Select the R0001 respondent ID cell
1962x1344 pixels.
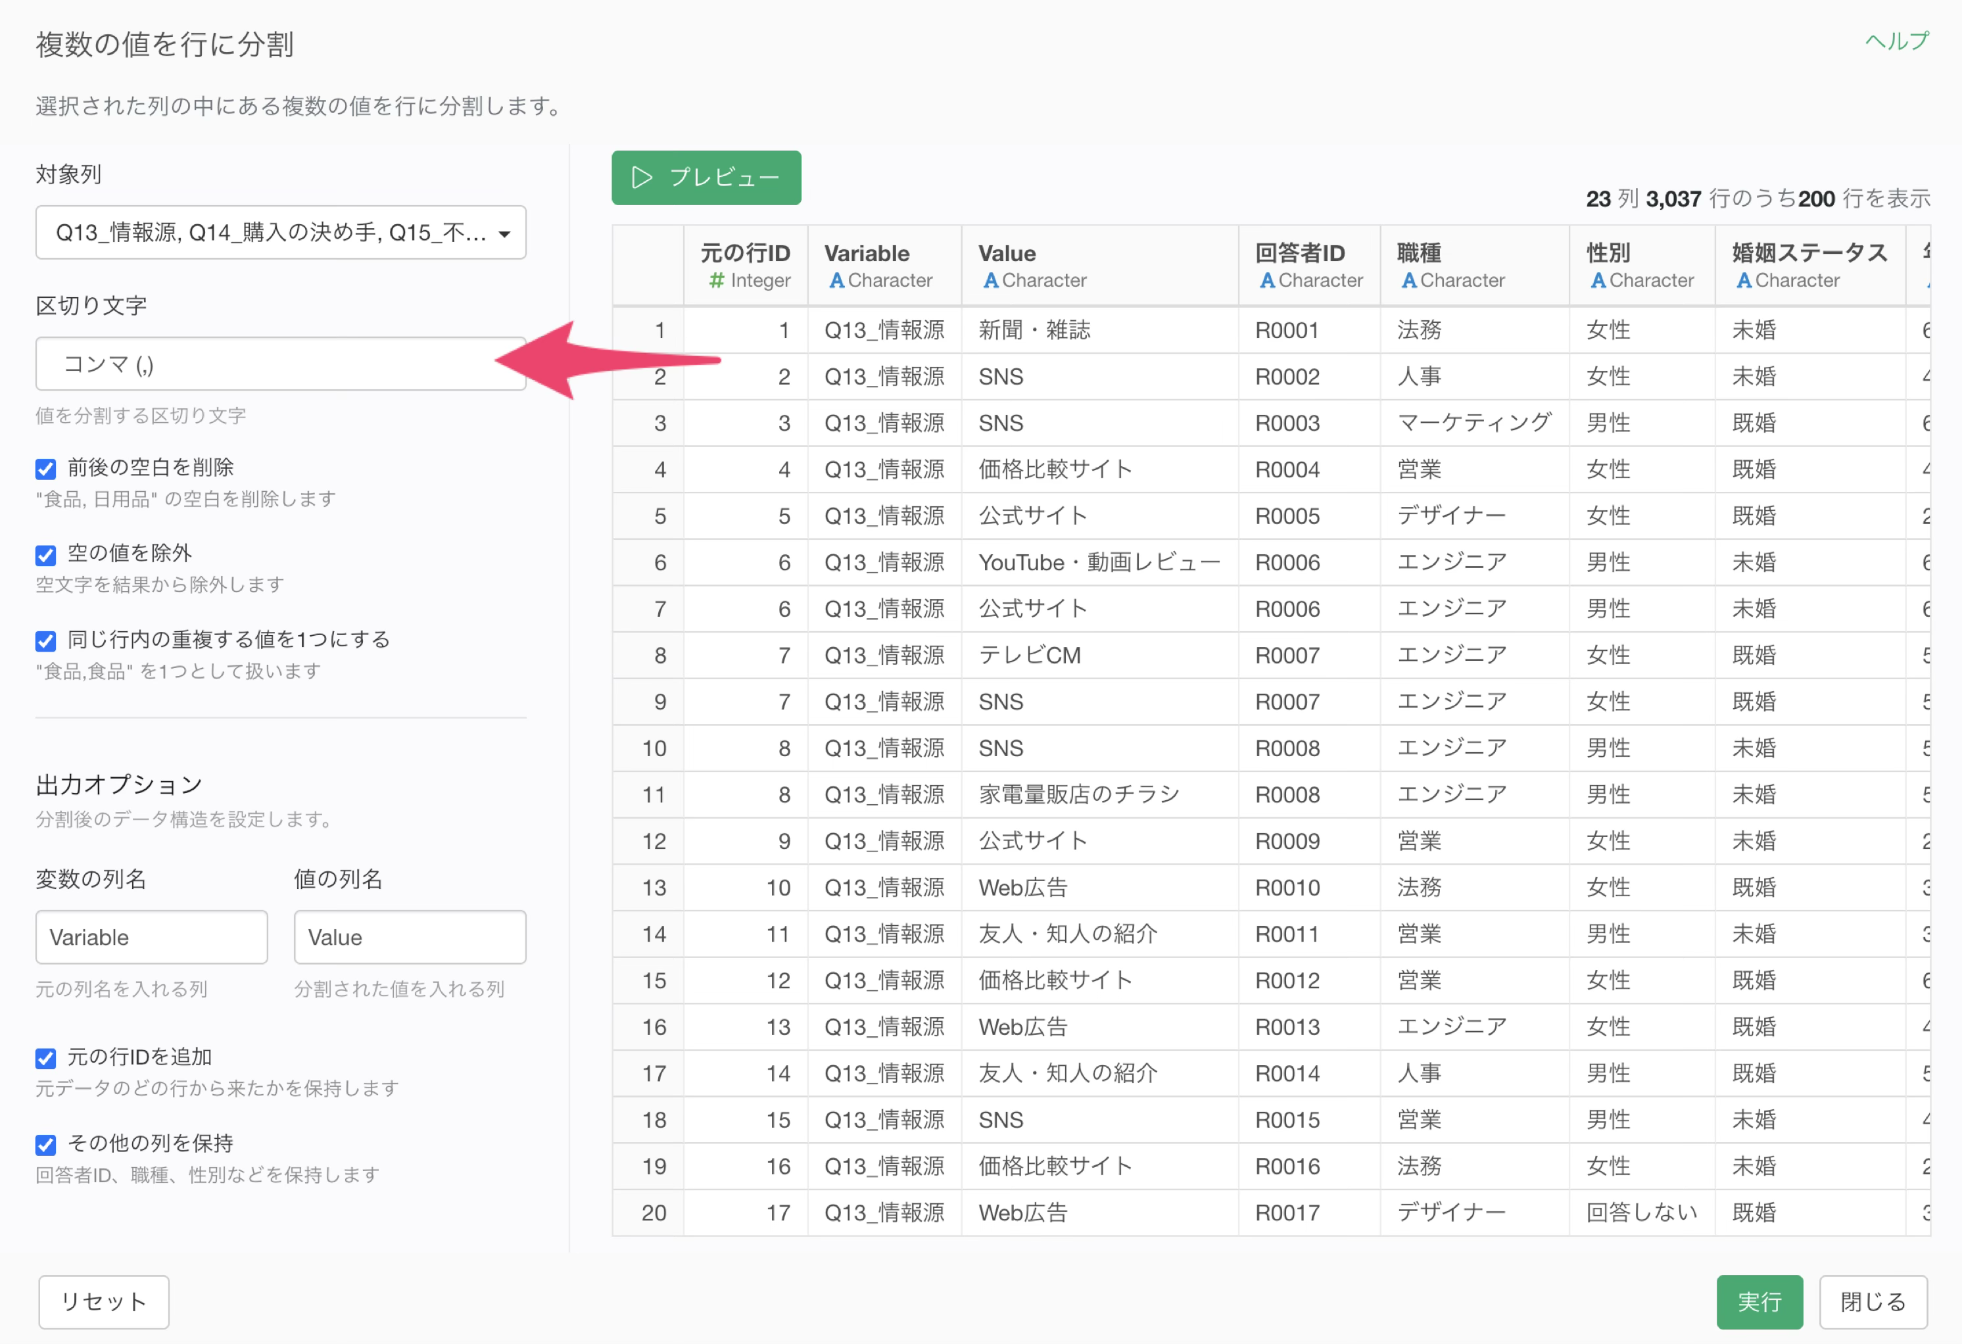(x=1308, y=330)
